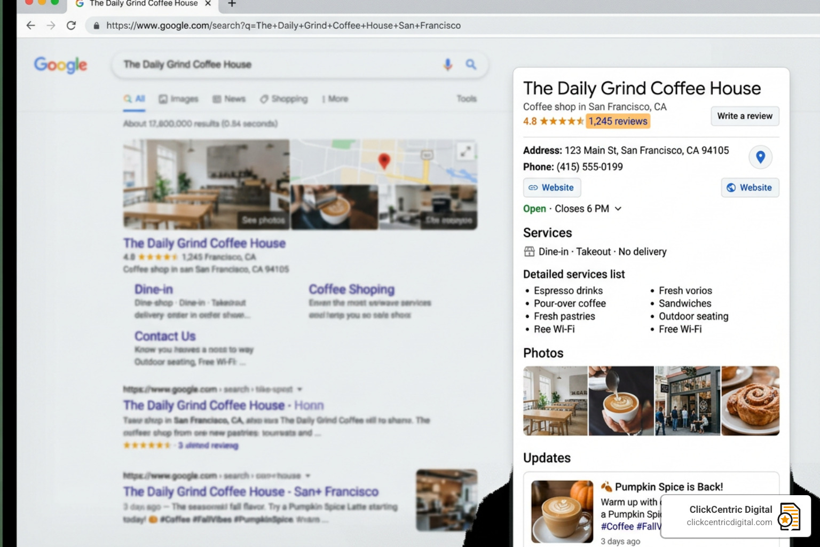Image resolution: width=820 pixels, height=547 pixels.
Task: Click the 'Write a review' button
Action: point(744,116)
